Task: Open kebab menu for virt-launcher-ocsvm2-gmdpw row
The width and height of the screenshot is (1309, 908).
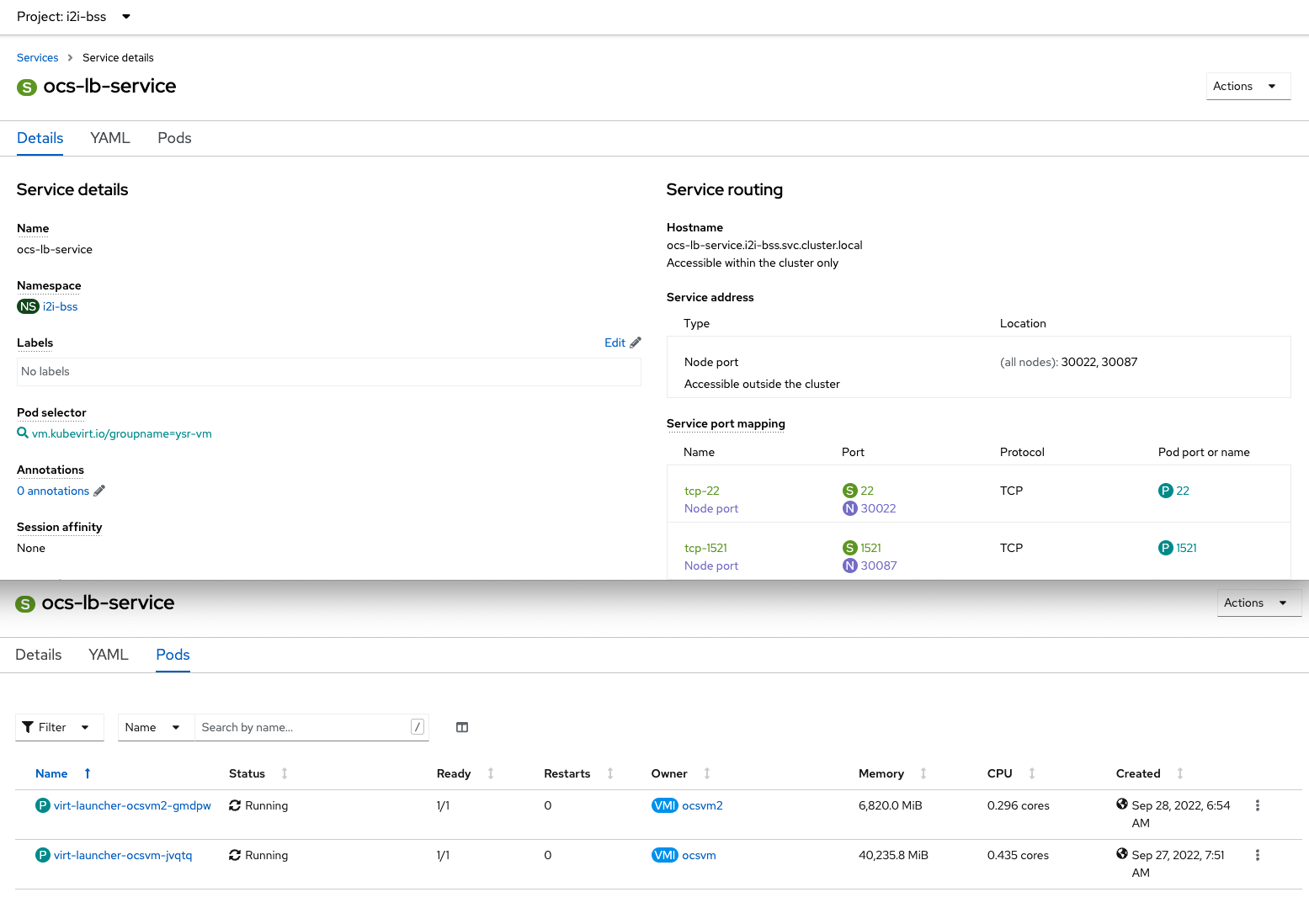Action: 1257,805
